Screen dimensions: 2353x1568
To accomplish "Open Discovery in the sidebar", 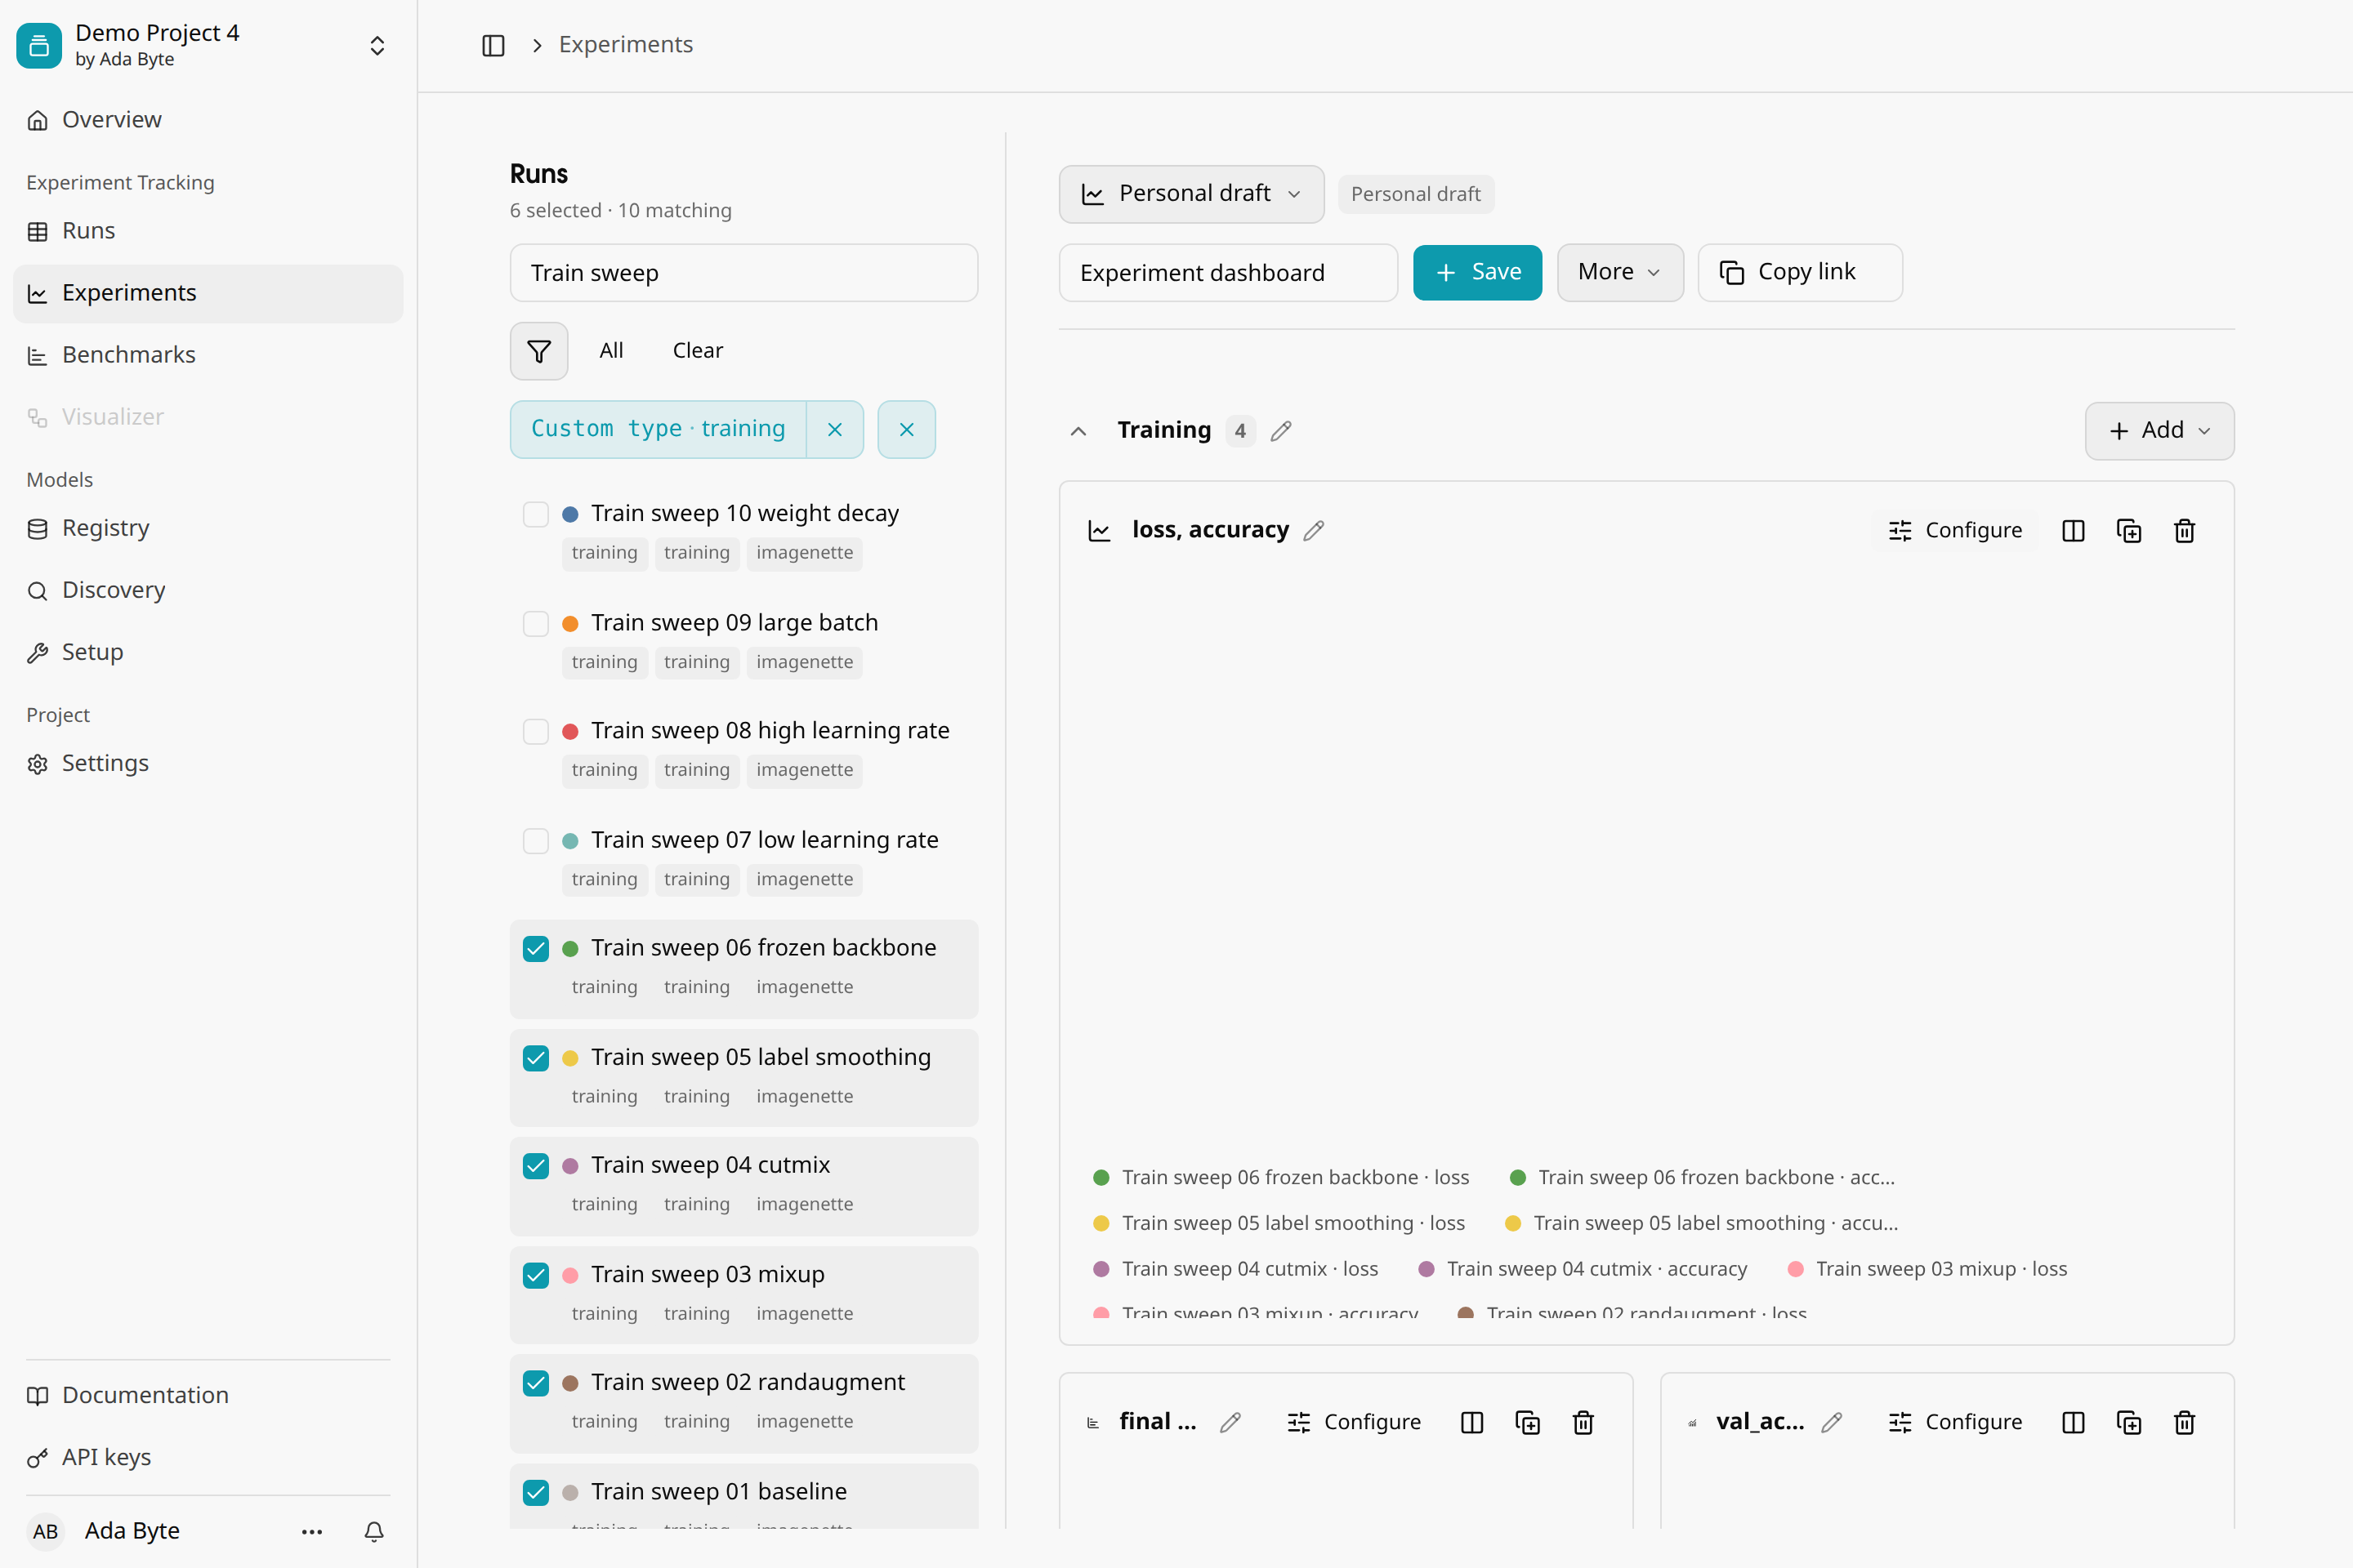I will coord(208,590).
